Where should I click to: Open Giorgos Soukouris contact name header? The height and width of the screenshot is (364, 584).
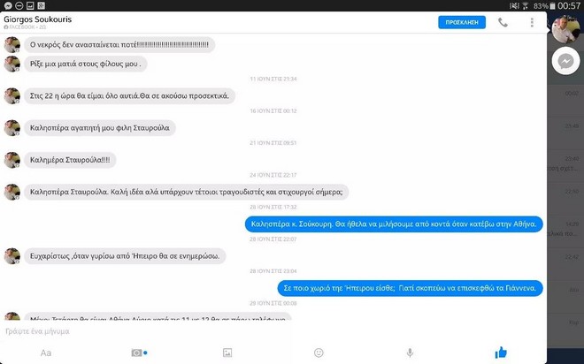coord(38,19)
